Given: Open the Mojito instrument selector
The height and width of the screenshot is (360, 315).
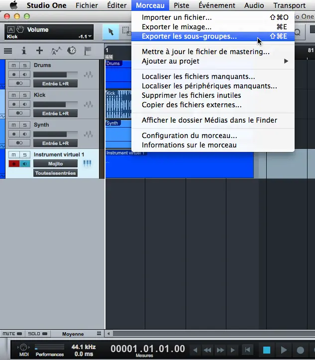Looking at the screenshot, I should (55, 164).
